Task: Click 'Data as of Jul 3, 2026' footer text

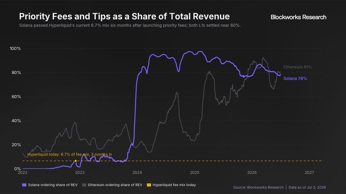Action: pos(307,187)
